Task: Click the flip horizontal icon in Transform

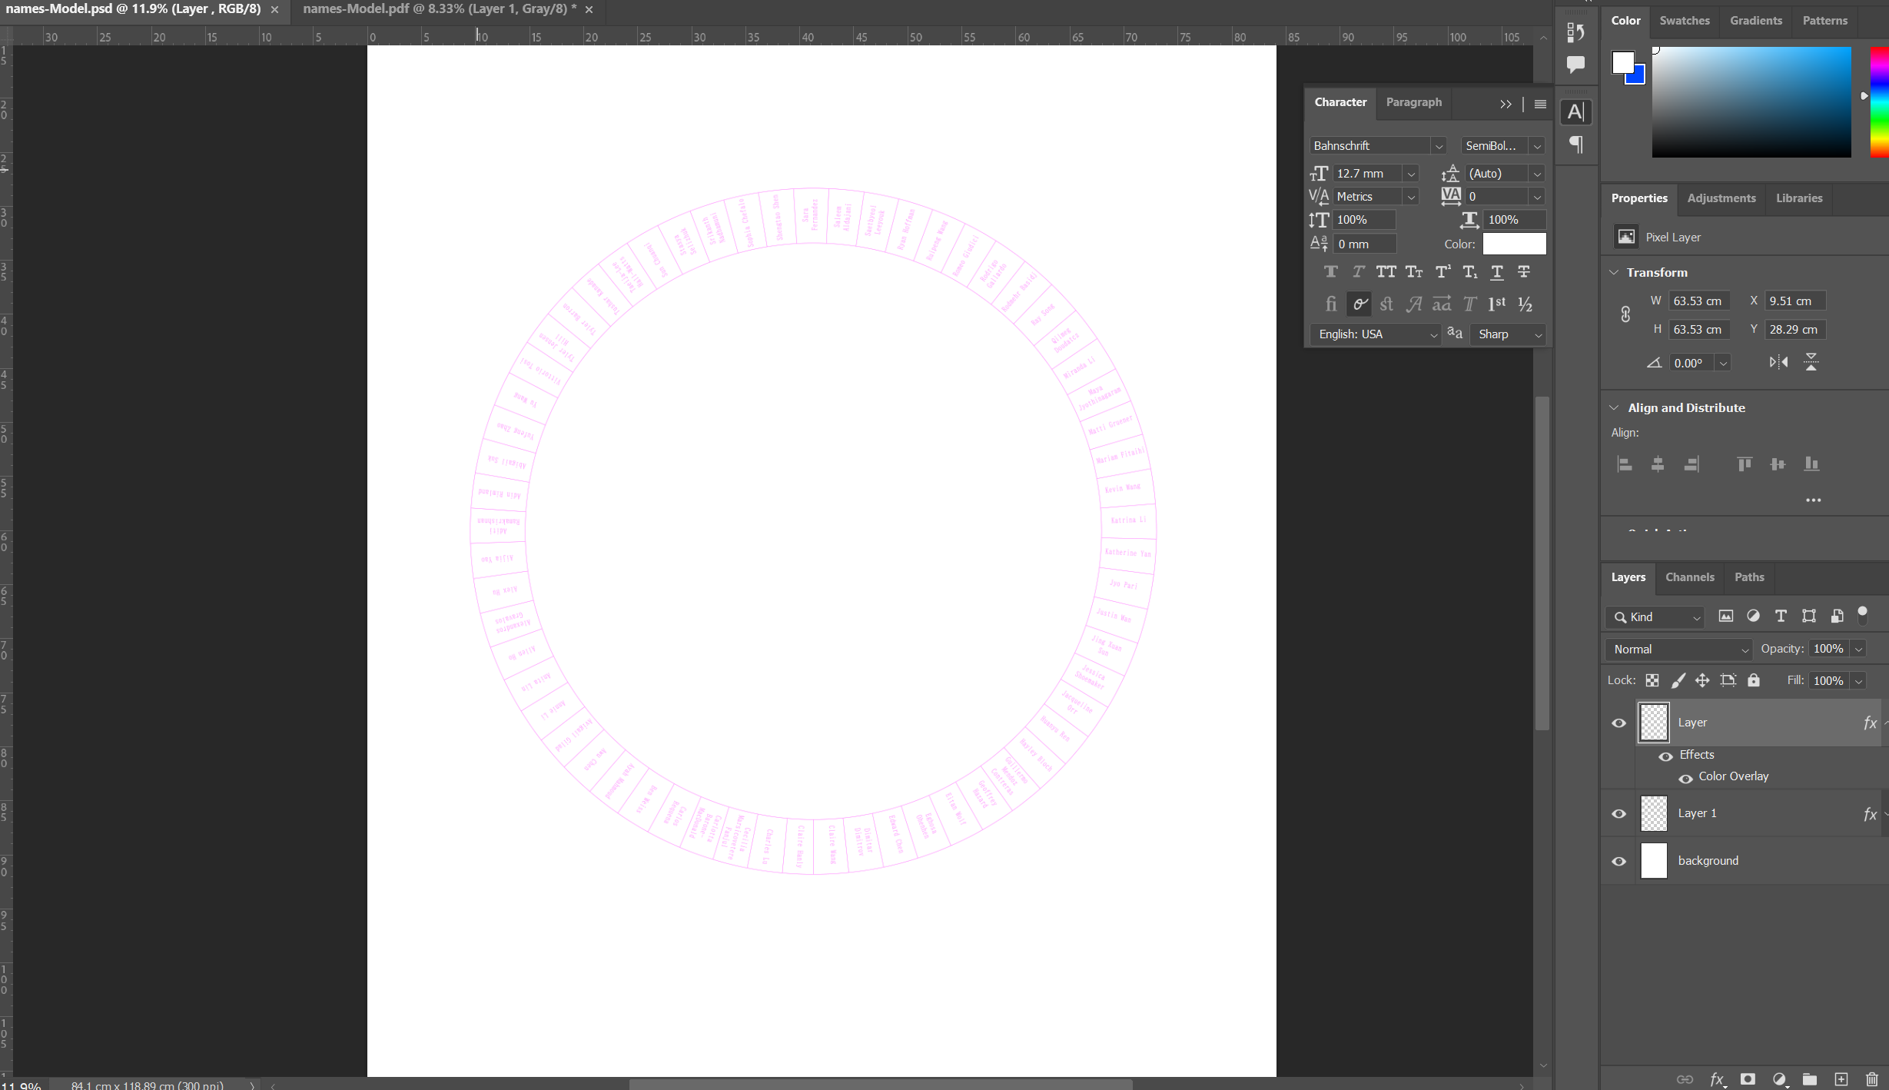Action: tap(1778, 362)
